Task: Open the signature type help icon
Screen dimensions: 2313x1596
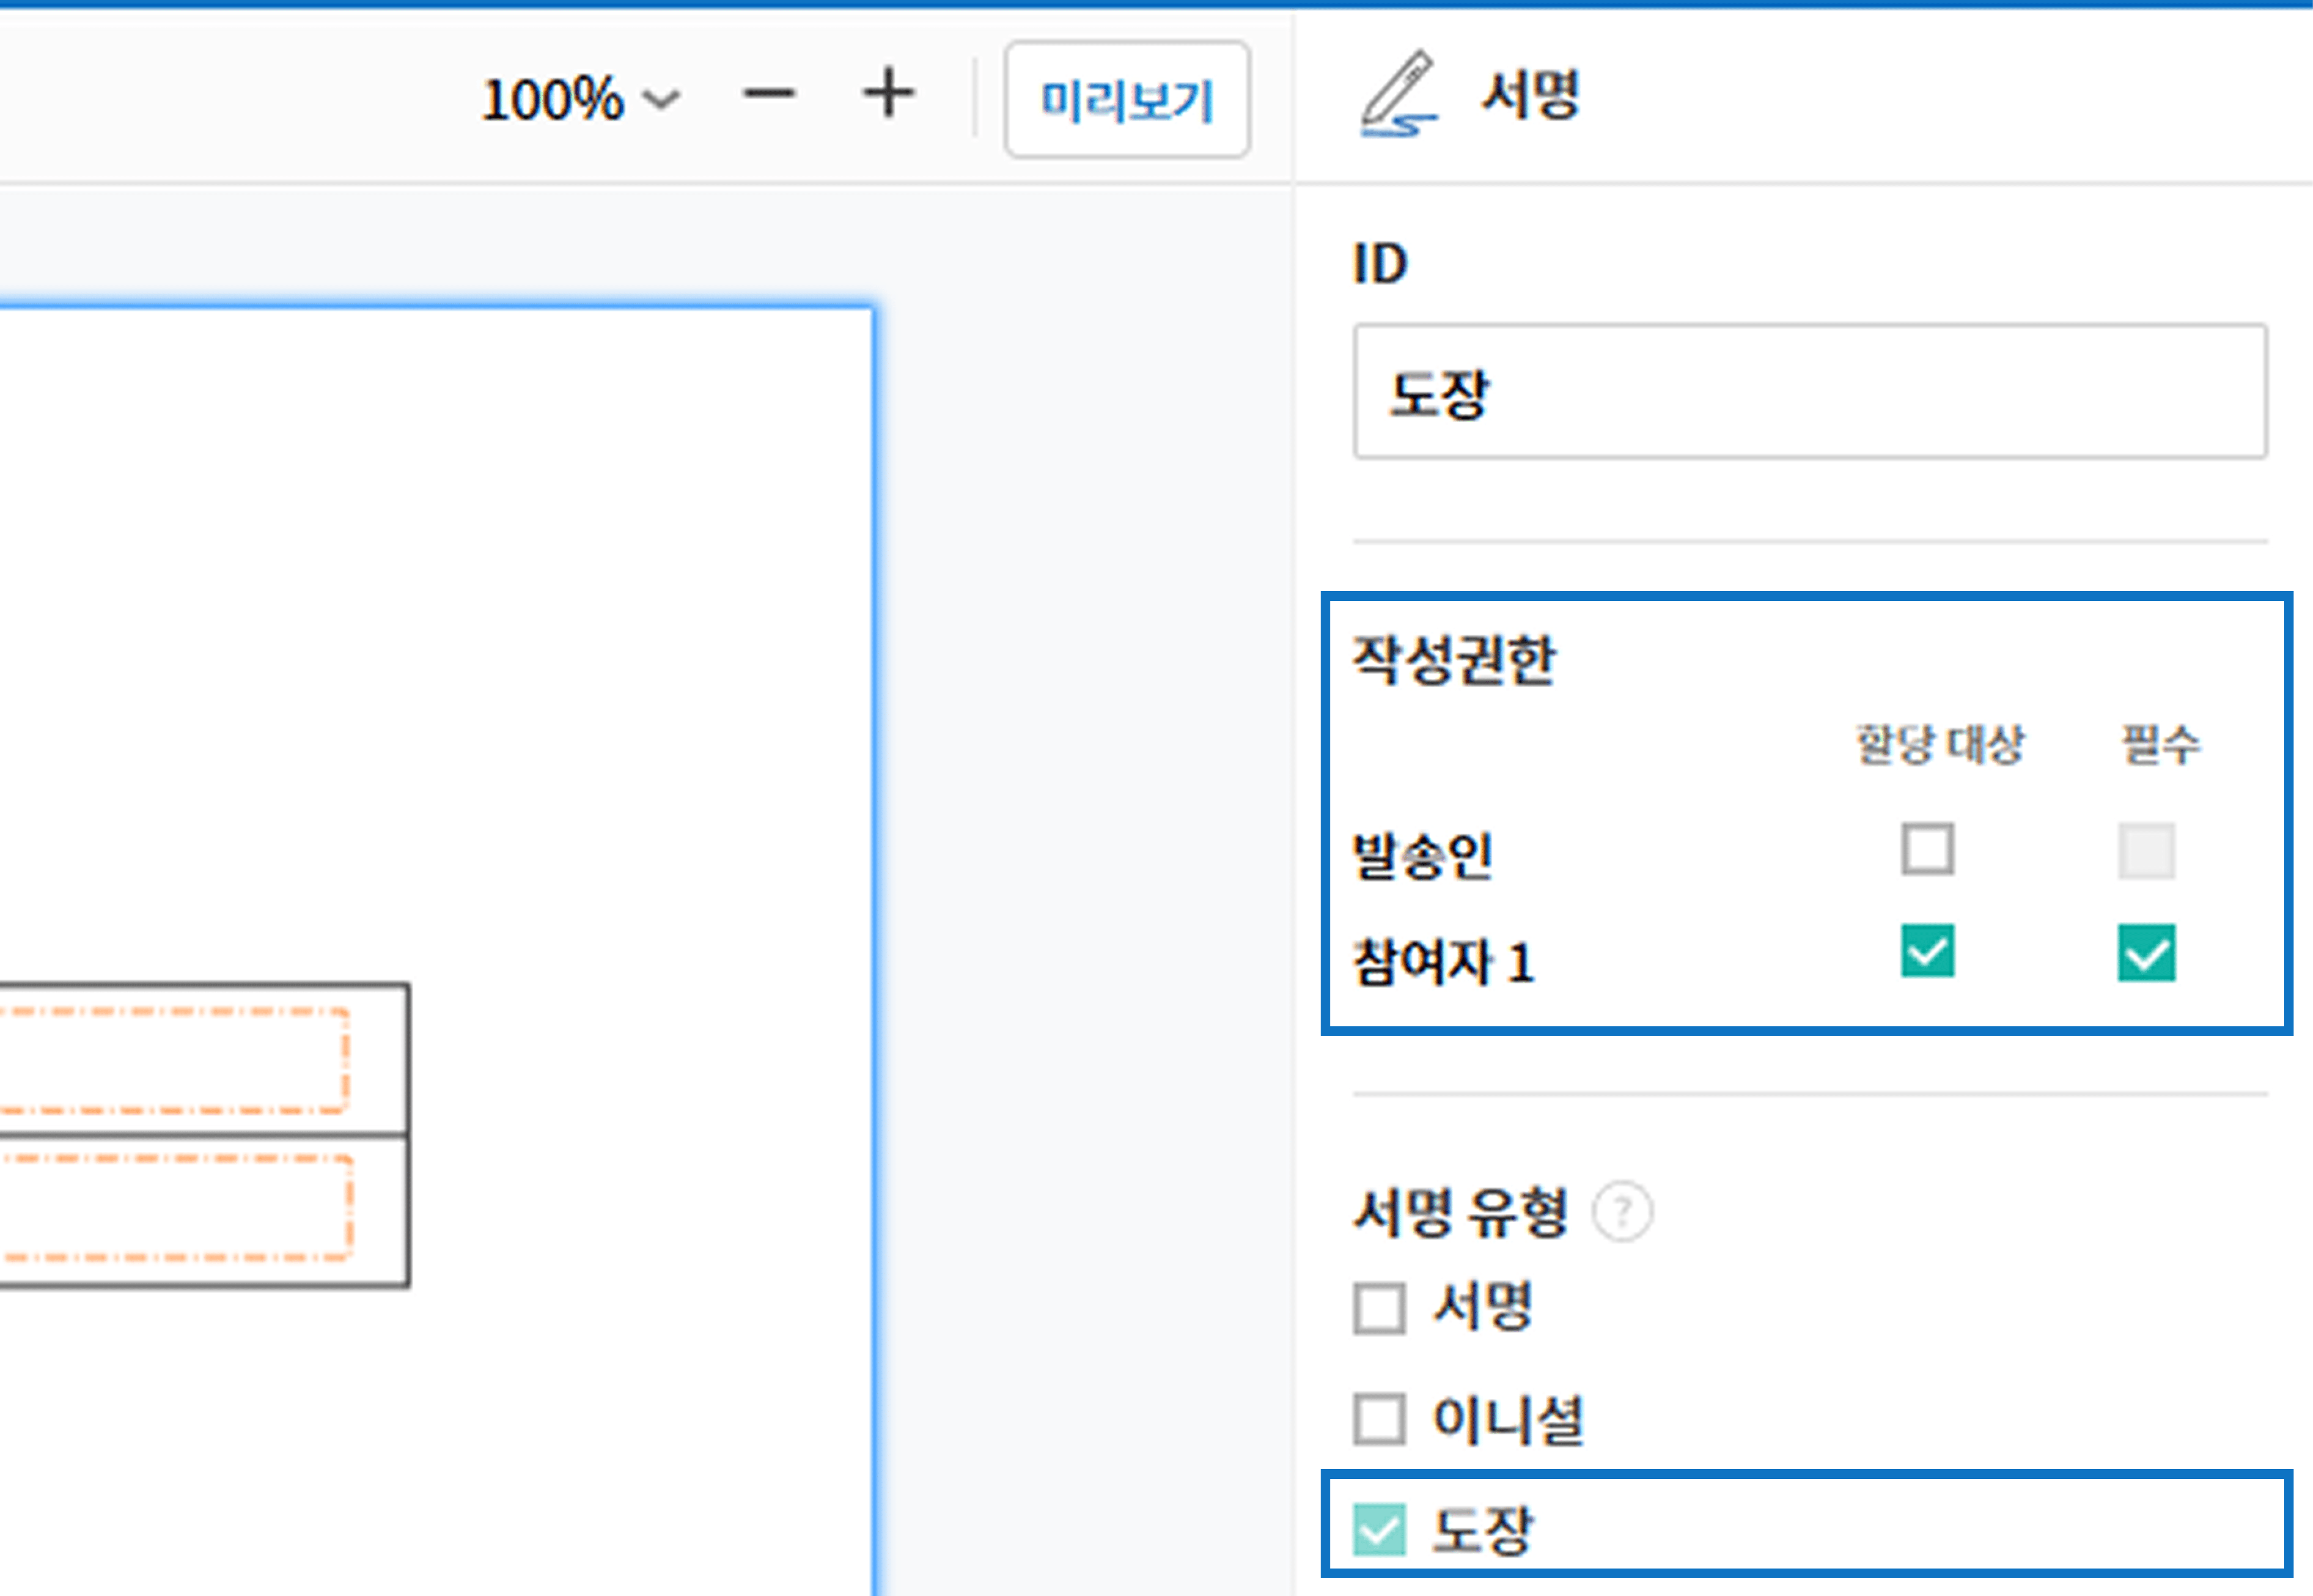Action: click(x=1622, y=1212)
